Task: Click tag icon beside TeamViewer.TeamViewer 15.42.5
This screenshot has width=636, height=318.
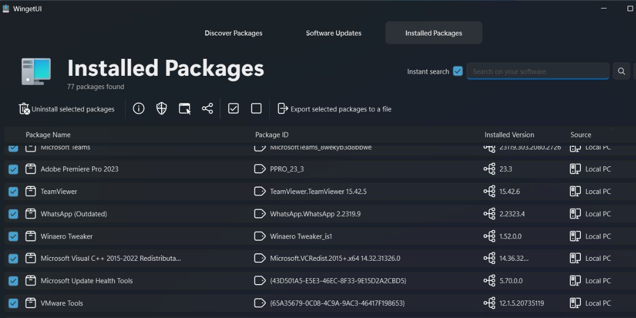Action: [x=260, y=191]
